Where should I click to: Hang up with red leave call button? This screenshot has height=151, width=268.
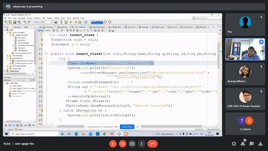click(x=152, y=144)
